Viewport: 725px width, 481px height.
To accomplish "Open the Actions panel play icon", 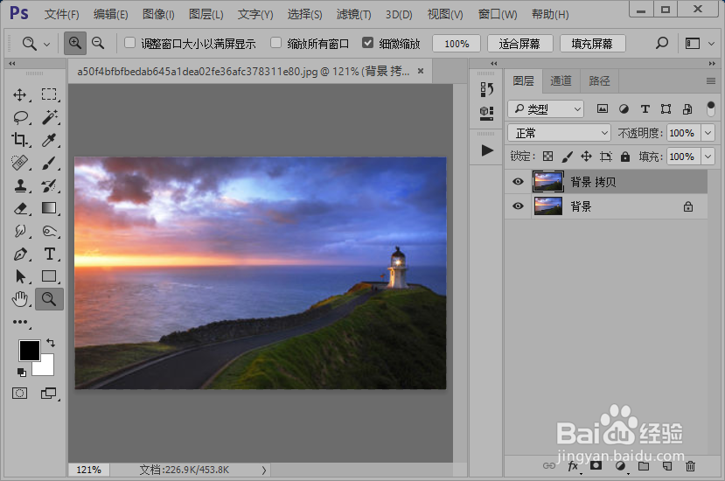I will tap(487, 150).
